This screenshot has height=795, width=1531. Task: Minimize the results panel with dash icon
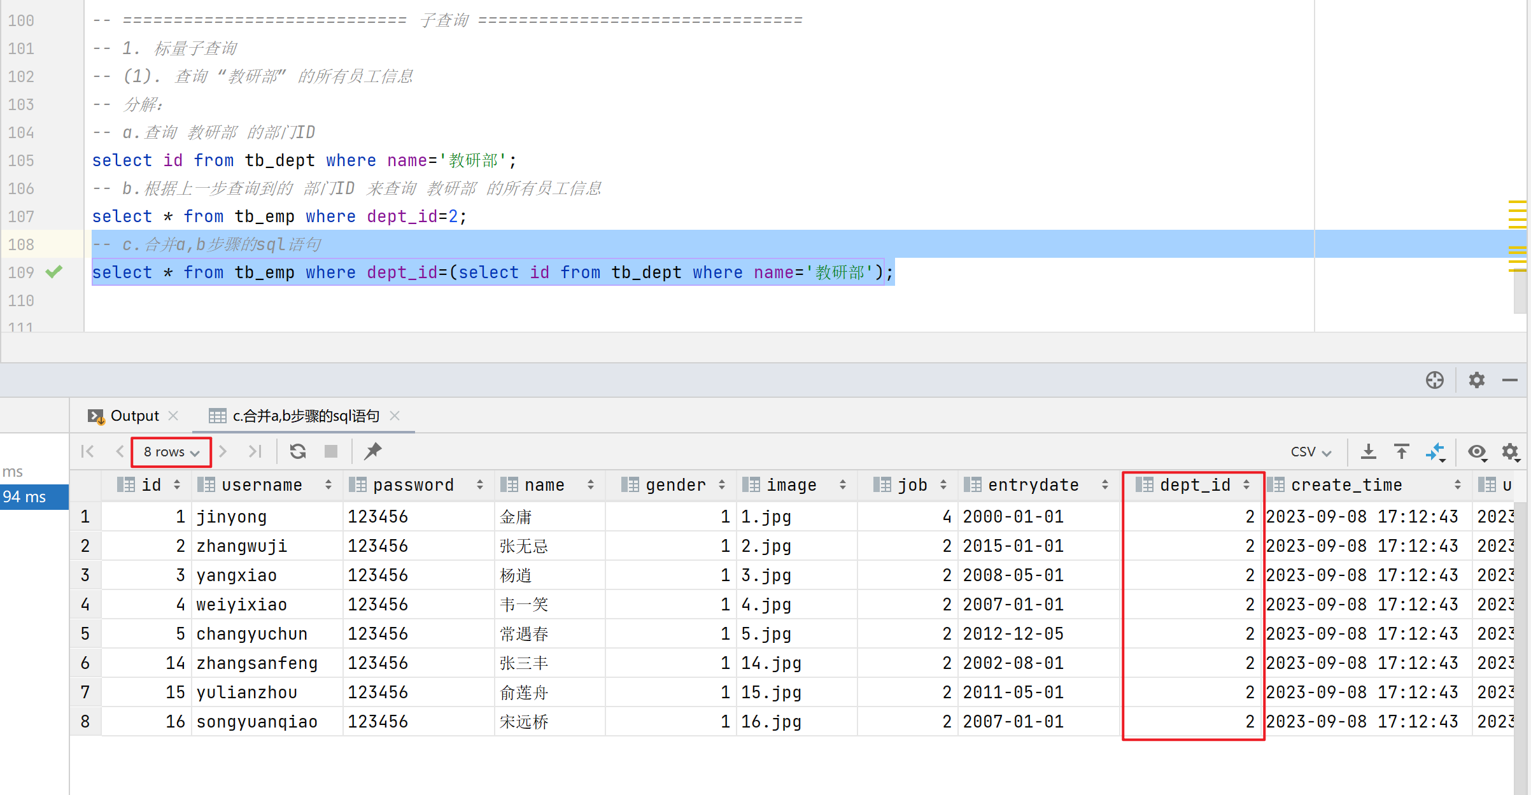tap(1510, 380)
